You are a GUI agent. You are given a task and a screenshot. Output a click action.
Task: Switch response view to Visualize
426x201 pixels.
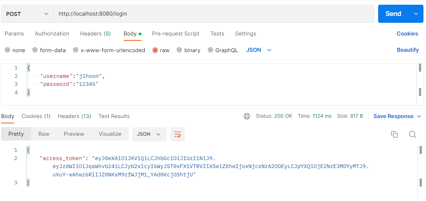(110, 134)
